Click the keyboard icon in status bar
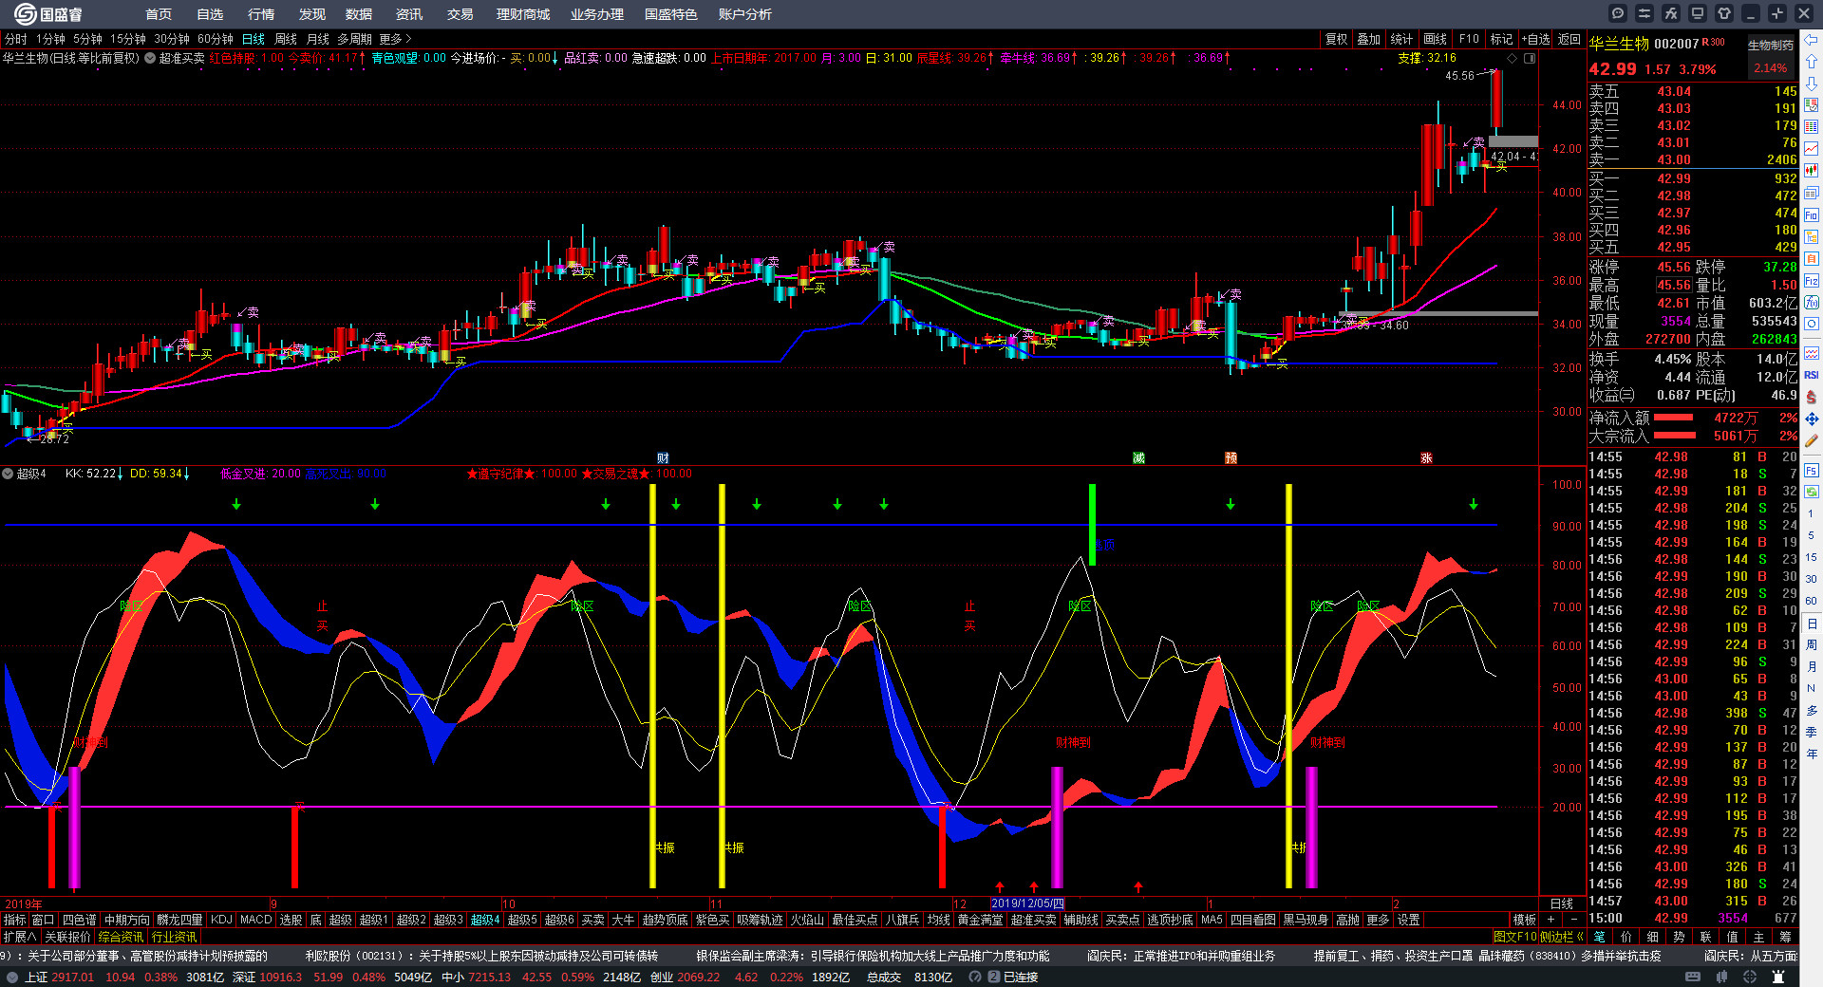1823x987 pixels. pos(1693,977)
